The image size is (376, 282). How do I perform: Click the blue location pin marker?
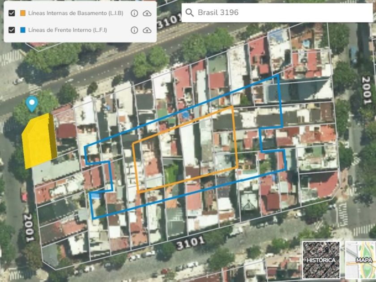click(31, 104)
